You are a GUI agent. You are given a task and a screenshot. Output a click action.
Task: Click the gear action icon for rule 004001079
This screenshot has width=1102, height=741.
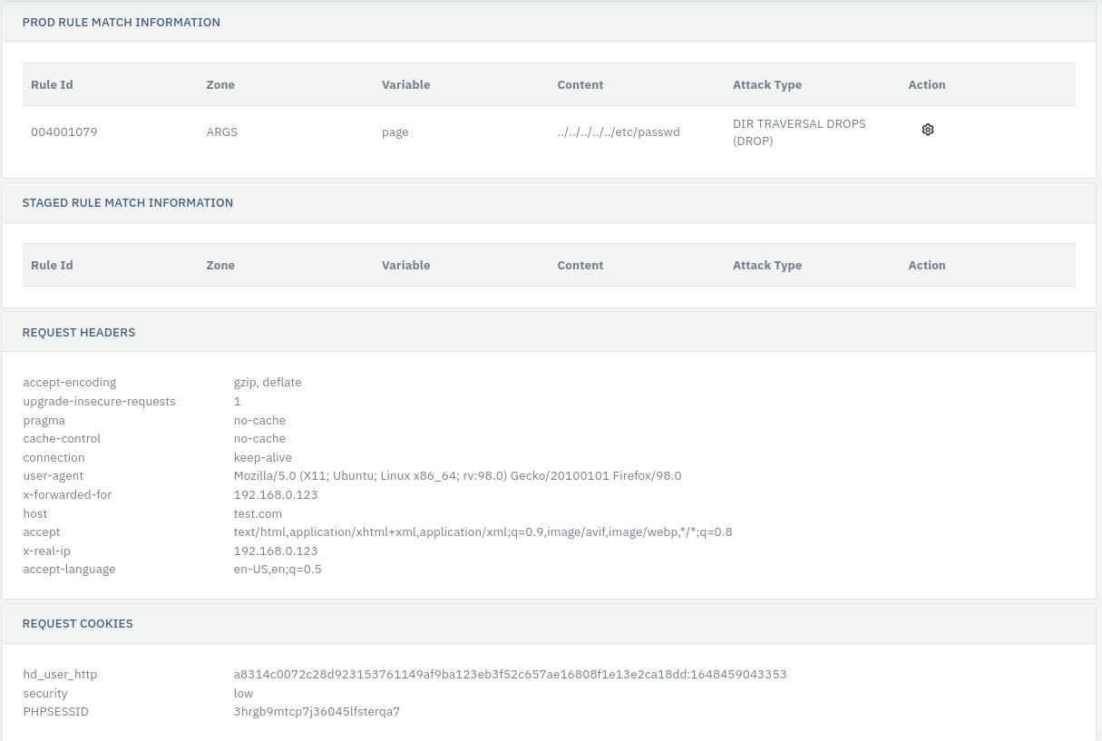(928, 130)
